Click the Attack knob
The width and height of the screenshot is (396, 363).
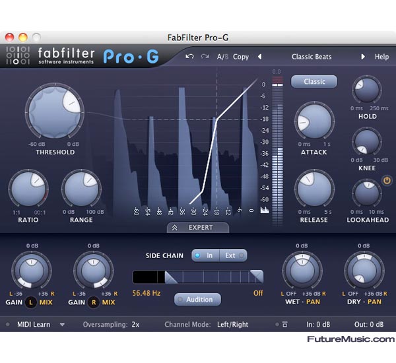(x=314, y=121)
